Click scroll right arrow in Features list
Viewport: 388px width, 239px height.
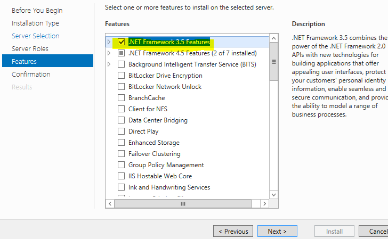(264, 204)
